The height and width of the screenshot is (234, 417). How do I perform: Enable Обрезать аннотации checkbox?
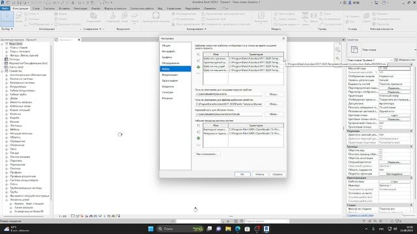[381, 158]
